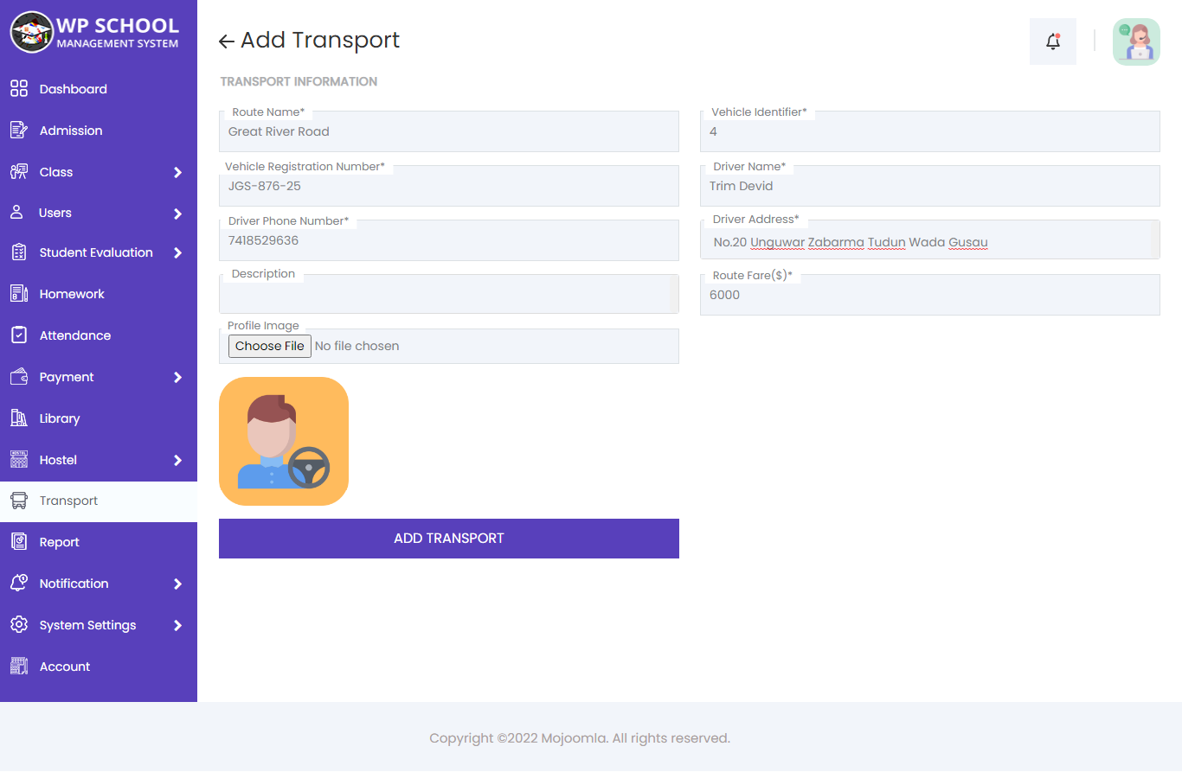Click the Transport bus icon
The height and width of the screenshot is (772, 1182).
point(19,501)
